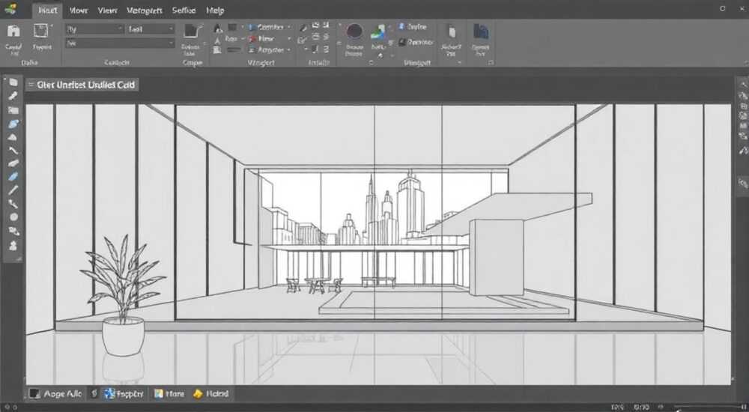
Task: Select the circle shape tool in left toolbar
Action: [13, 217]
